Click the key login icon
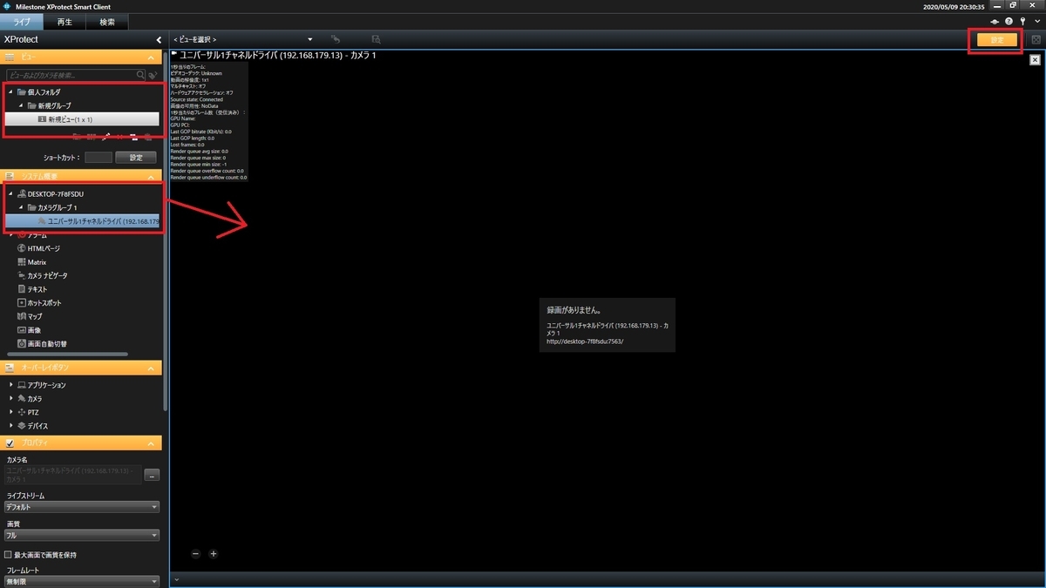 (x=1022, y=21)
